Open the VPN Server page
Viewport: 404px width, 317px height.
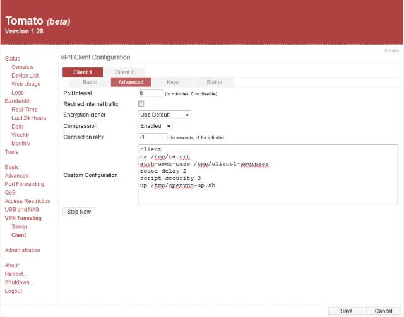tap(20, 226)
